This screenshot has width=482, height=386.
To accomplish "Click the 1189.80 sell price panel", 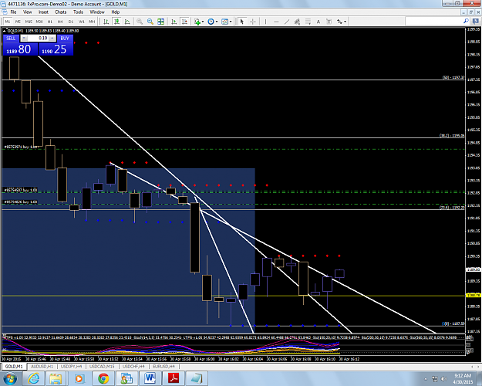I will pos(20,49).
